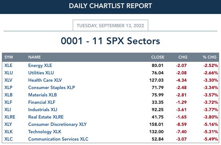
Task: Open Consumer Staples XLP link
Action: click(x=52, y=88)
